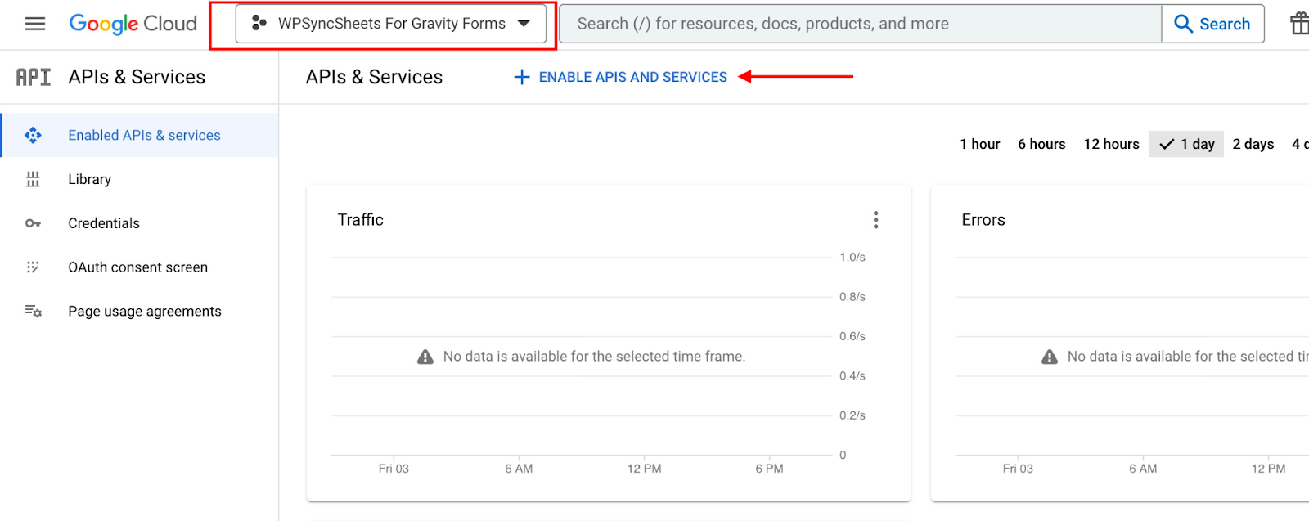This screenshot has width=1309, height=521.
Task: Select the 1 hour time range
Action: point(979,144)
